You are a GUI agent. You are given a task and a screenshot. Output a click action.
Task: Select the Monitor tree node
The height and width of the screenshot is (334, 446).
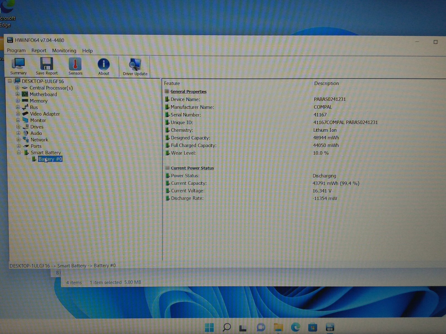(38, 120)
